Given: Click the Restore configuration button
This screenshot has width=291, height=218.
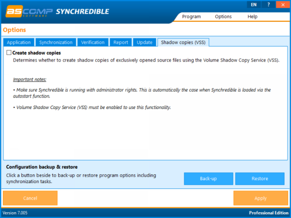Looking at the screenshot, I should (x=260, y=179).
